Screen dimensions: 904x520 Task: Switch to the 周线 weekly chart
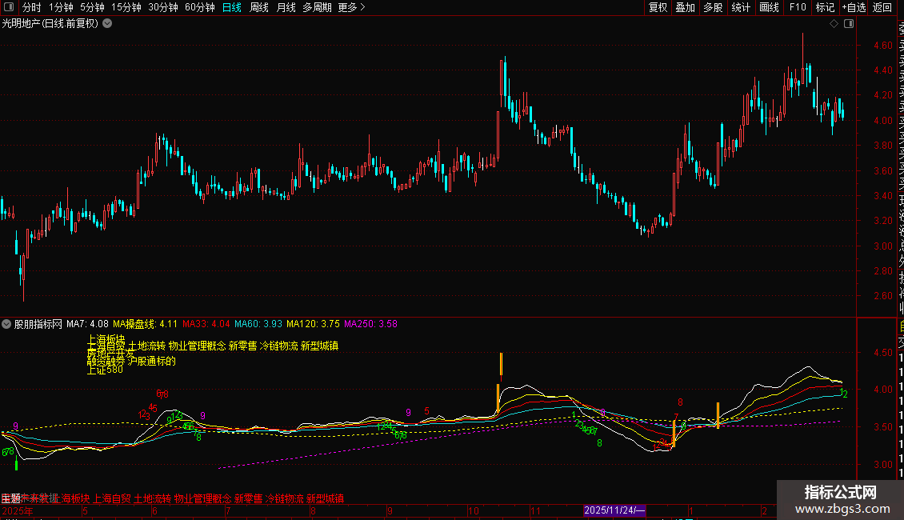pos(259,7)
